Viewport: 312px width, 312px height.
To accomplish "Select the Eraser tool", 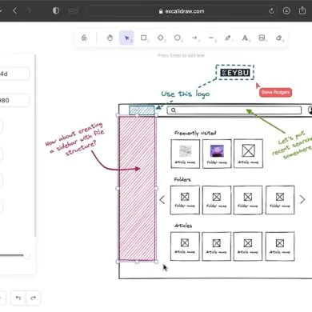I will tap(279, 38).
